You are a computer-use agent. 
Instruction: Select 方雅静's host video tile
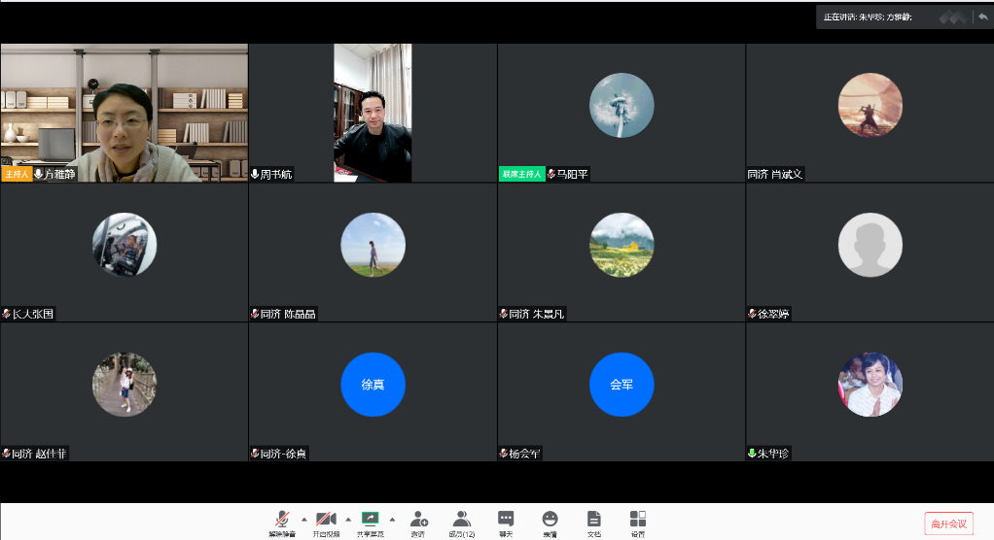pos(124,112)
